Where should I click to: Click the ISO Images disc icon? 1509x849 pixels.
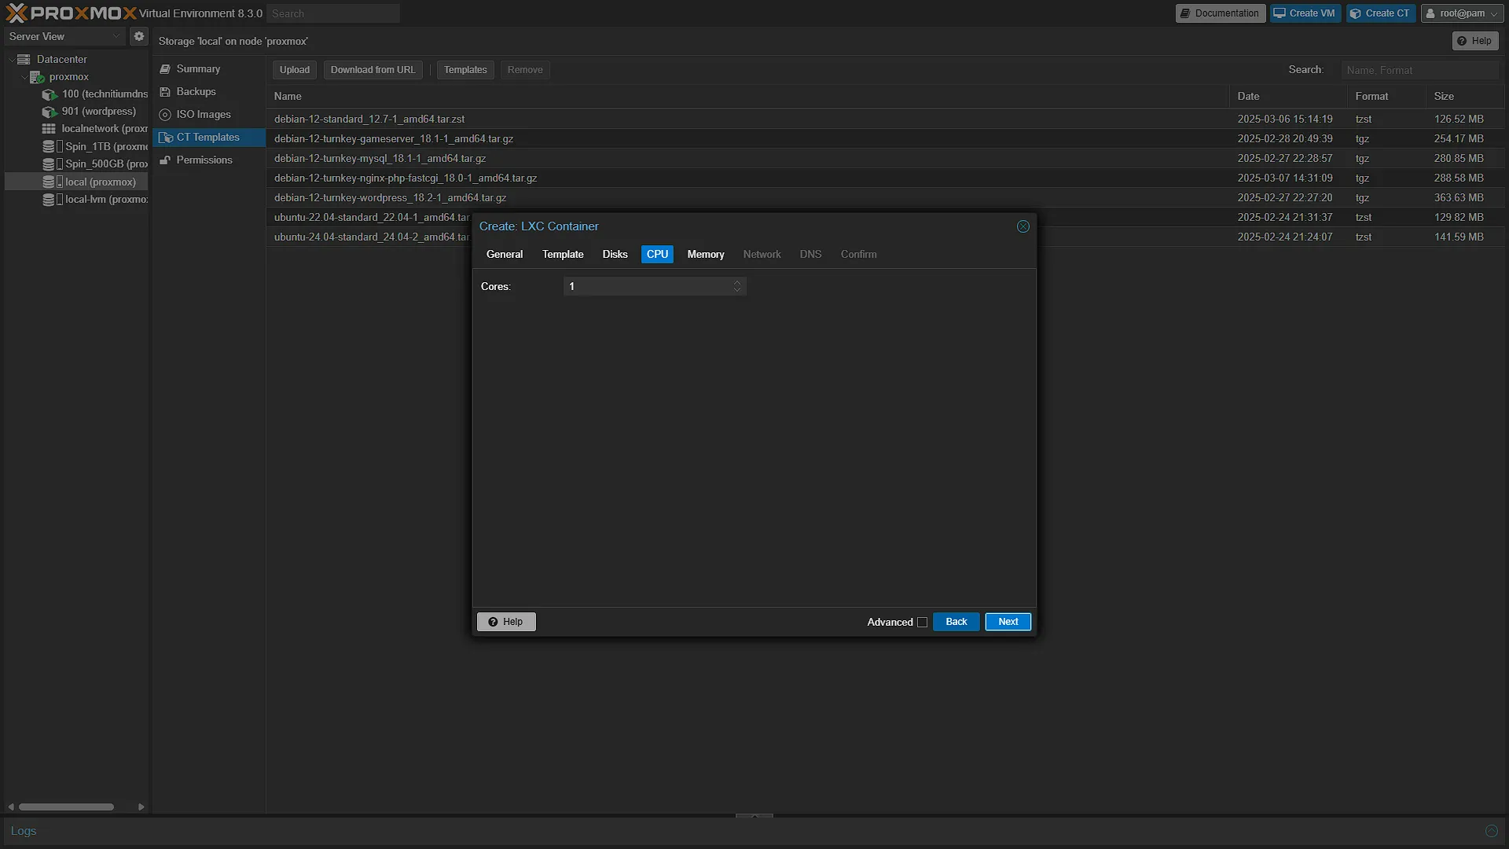(x=165, y=115)
